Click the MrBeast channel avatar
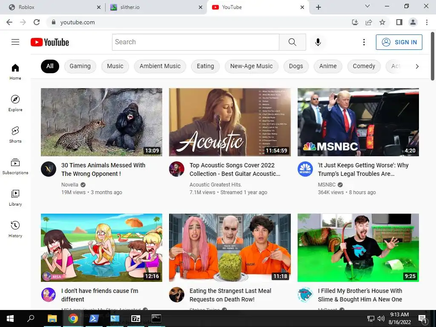This screenshot has height=327, width=436. 305,295
